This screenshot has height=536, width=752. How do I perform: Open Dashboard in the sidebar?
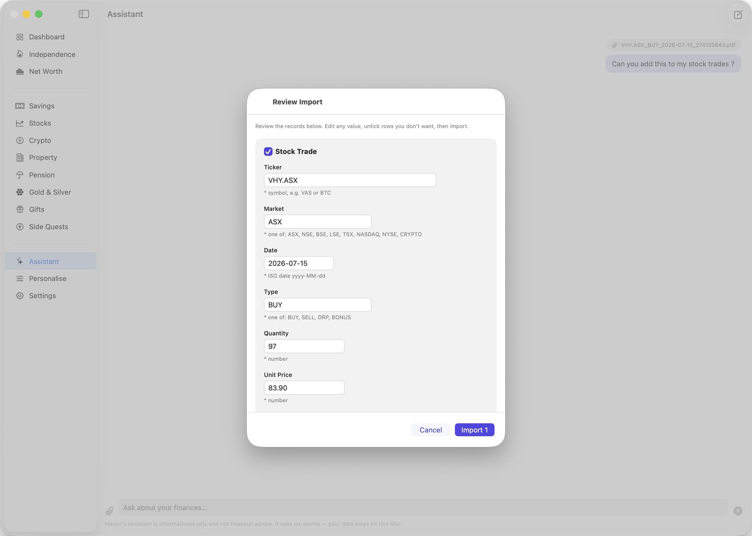coord(50,37)
